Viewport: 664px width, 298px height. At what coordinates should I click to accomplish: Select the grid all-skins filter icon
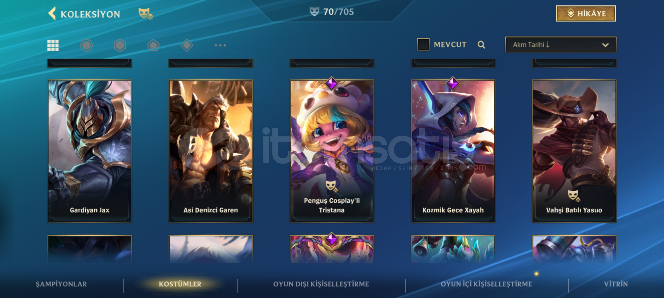(53, 45)
